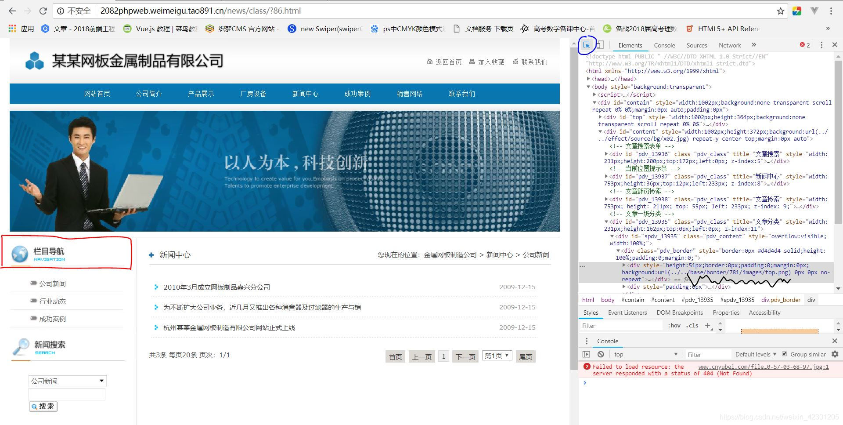Image resolution: width=843 pixels, height=425 pixels.
Task: Click the colorful extension icon in the toolbar
Action: coord(797,11)
